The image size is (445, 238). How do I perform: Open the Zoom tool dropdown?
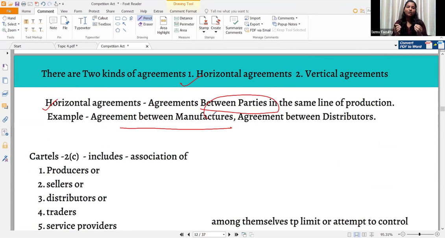coord(19,30)
